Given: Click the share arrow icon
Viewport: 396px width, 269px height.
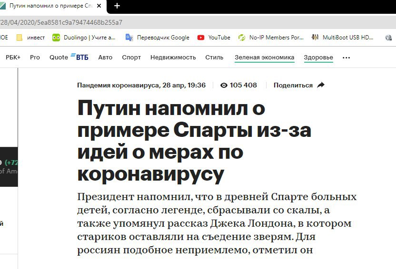Looking at the screenshot, I should [320, 85].
